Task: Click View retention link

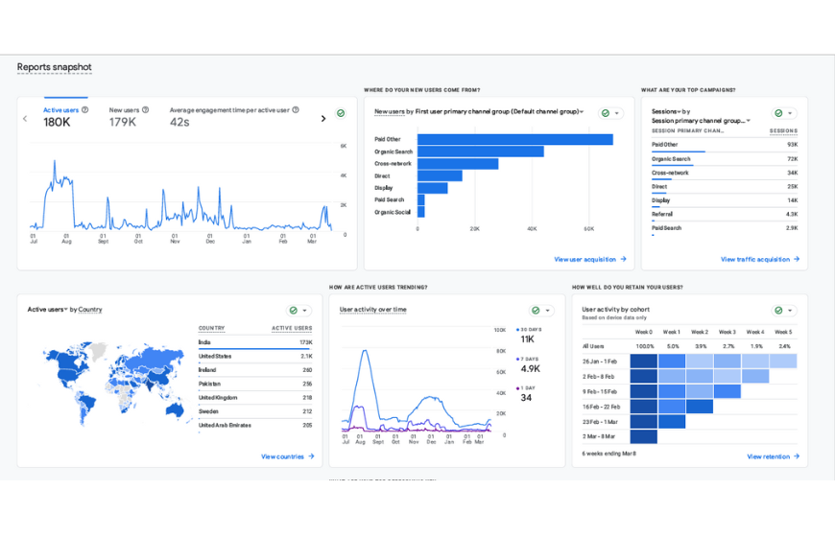Action: pos(773,456)
